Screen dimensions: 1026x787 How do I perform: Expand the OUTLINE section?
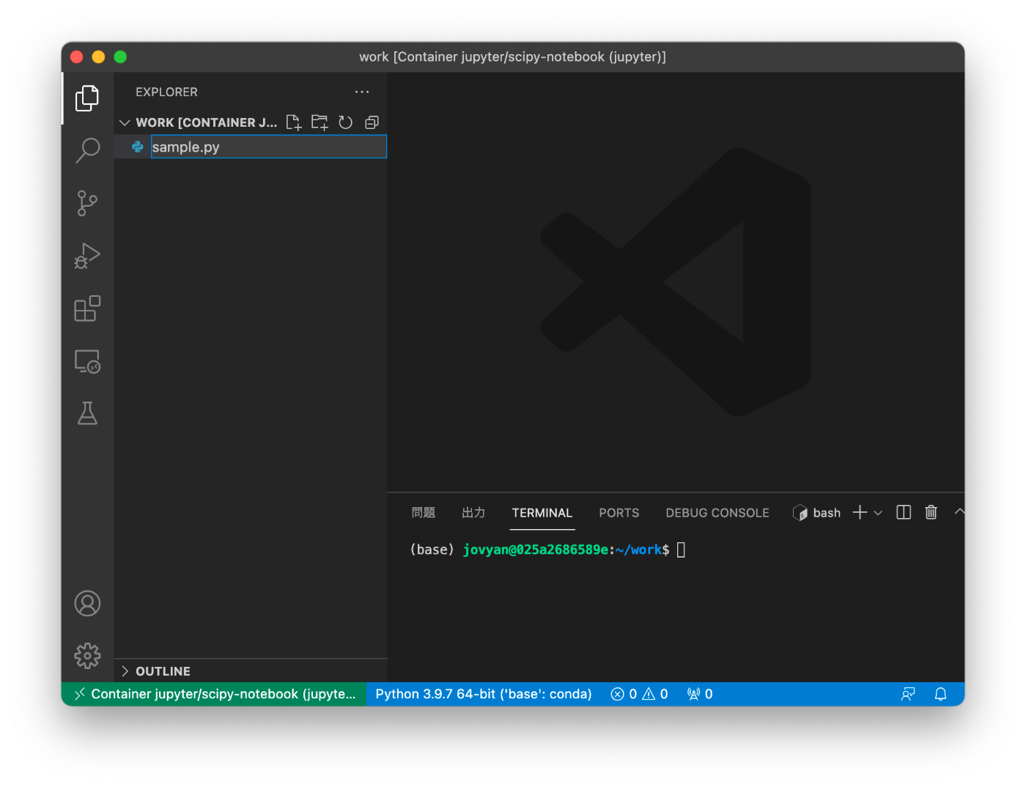pyautogui.click(x=125, y=671)
